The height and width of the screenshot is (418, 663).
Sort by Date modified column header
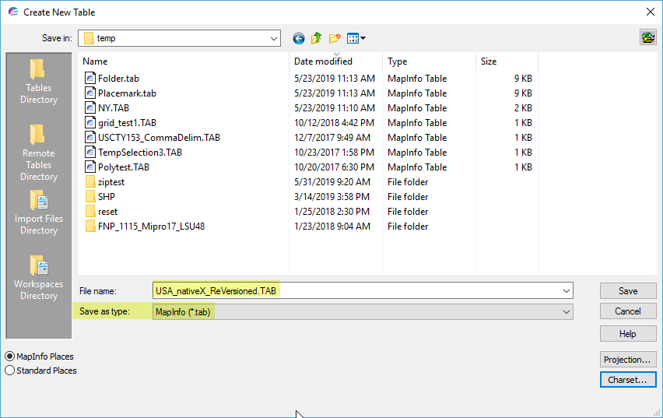pyautogui.click(x=323, y=61)
